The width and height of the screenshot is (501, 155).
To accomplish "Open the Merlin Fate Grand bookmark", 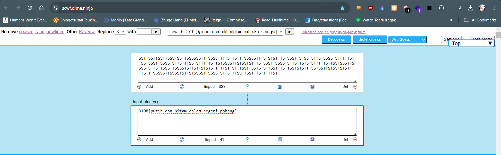I will click(x=125, y=20).
